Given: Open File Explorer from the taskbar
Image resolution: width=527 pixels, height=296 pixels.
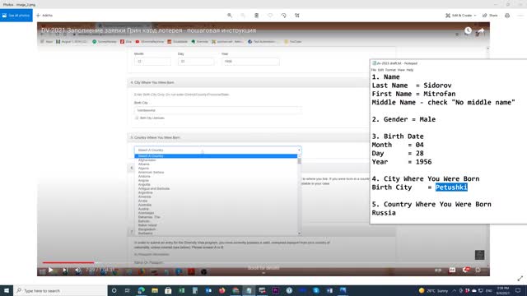Looking at the screenshot, I should tap(155, 290).
